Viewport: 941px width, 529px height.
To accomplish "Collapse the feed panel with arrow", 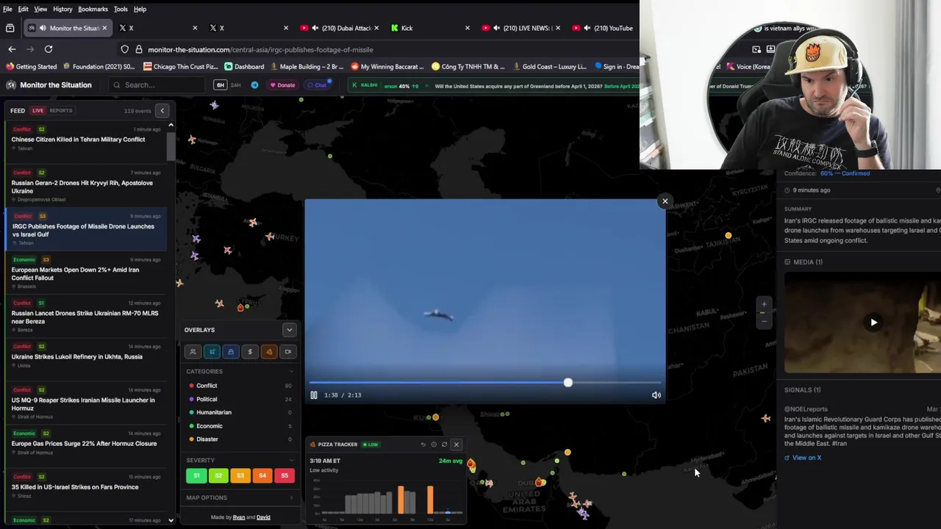I will (162, 111).
